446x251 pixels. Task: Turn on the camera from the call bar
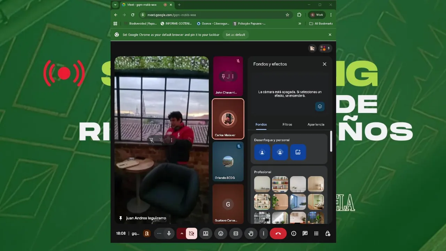(x=191, y=234)
